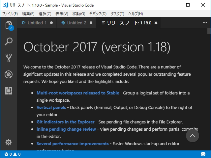Open the Source Control view
Screen dimensions: 211x158
pyautogui.click(x=9, y=58)
